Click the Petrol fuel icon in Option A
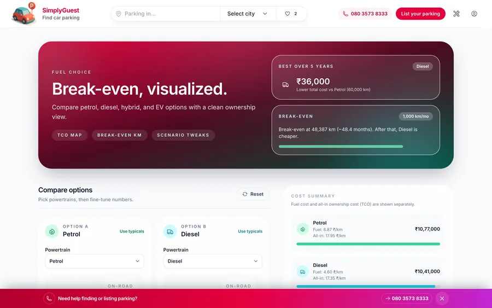The image size is (492, 308). pos(52,231)
